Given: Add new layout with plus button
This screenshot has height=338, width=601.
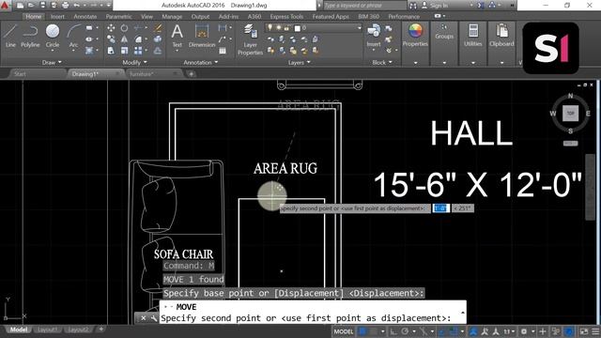Looking at the screenshot, I should coord(101,329).
